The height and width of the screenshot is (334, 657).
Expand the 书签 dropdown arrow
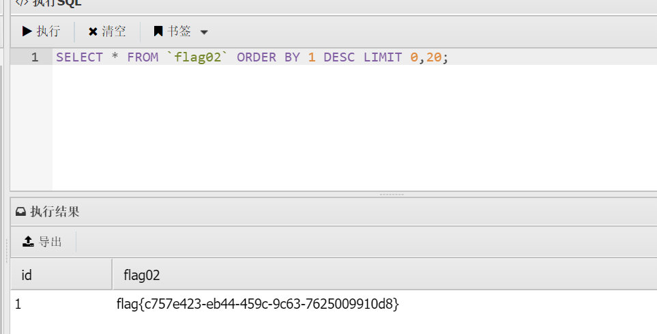click(x=204, y=32)
